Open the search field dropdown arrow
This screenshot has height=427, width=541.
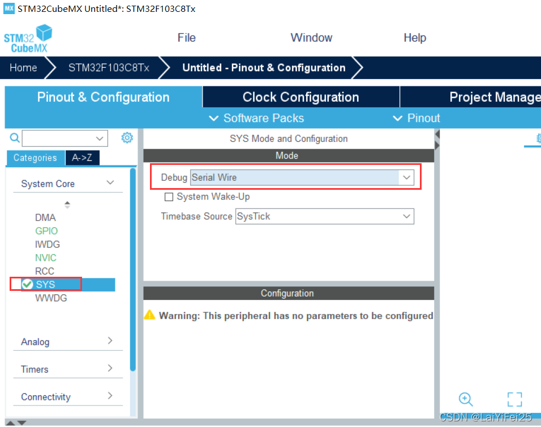[x=100, y=138]
